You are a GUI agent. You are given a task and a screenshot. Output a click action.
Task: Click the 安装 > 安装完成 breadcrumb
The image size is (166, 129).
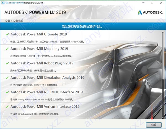click(14, 21)
